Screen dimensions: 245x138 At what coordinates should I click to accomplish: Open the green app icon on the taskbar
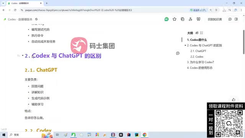coord(73,135)
